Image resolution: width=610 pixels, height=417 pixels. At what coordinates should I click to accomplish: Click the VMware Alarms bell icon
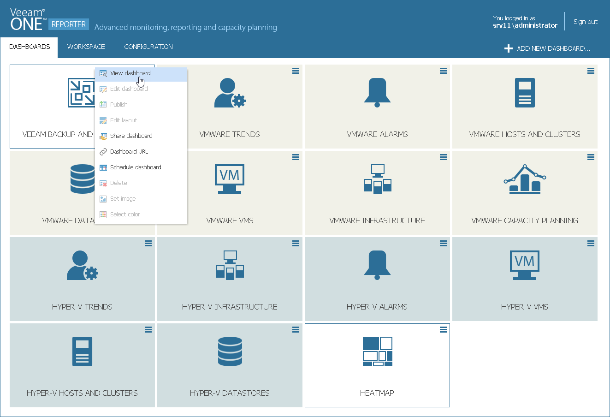[377, 93]
